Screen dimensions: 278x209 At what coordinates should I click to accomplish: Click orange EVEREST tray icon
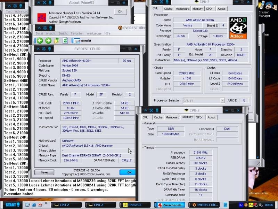246,205
